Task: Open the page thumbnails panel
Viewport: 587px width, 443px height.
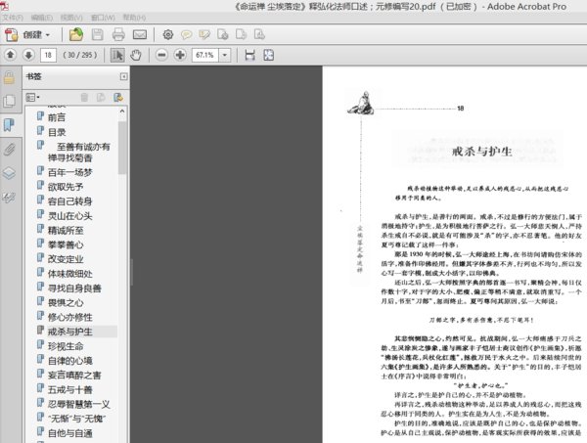Action: click(9, 101)
